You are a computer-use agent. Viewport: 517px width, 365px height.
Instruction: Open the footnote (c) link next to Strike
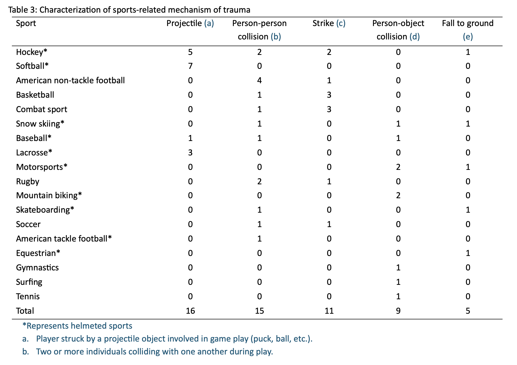tap(341, 23)
